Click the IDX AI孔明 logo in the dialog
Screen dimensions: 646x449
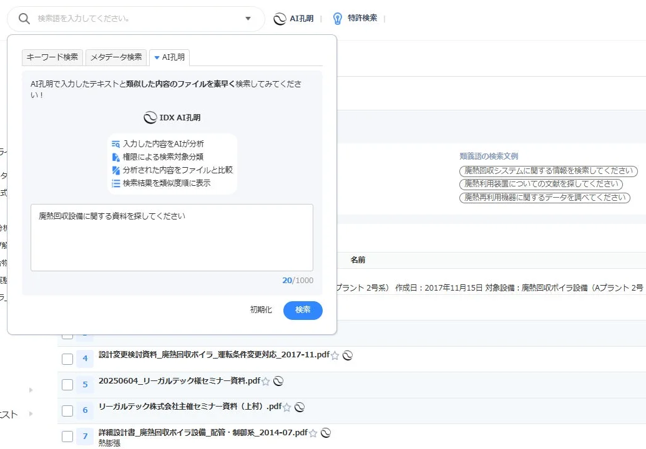tap(172, 117)
